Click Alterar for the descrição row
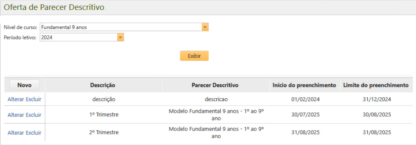Viewport: 416px width, 145px height. pyautogui.click(x=16, y=99)
